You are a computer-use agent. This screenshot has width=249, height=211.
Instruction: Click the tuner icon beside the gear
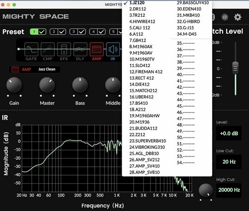point(225,17)
